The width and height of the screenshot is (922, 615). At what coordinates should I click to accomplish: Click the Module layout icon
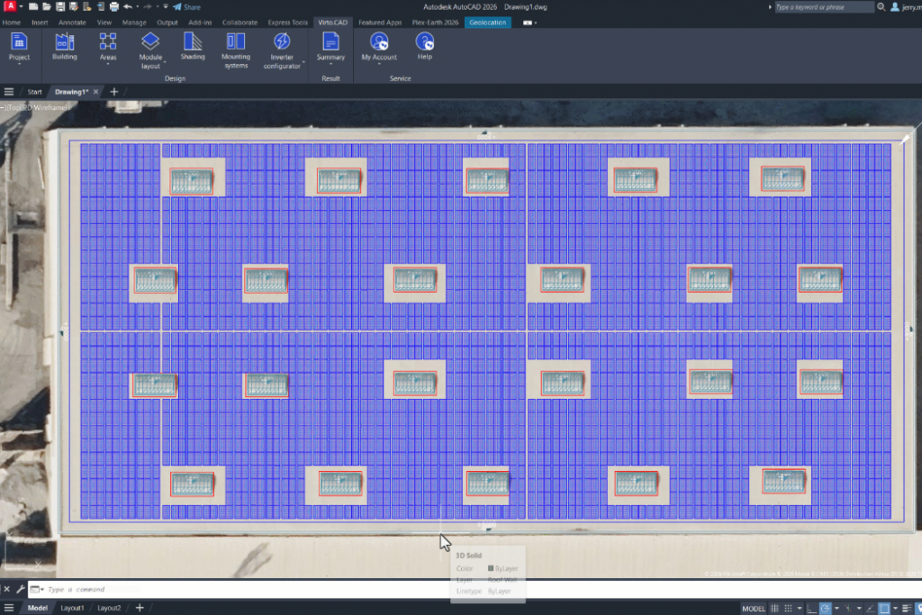pyautogui.click(x=150, y=41)
